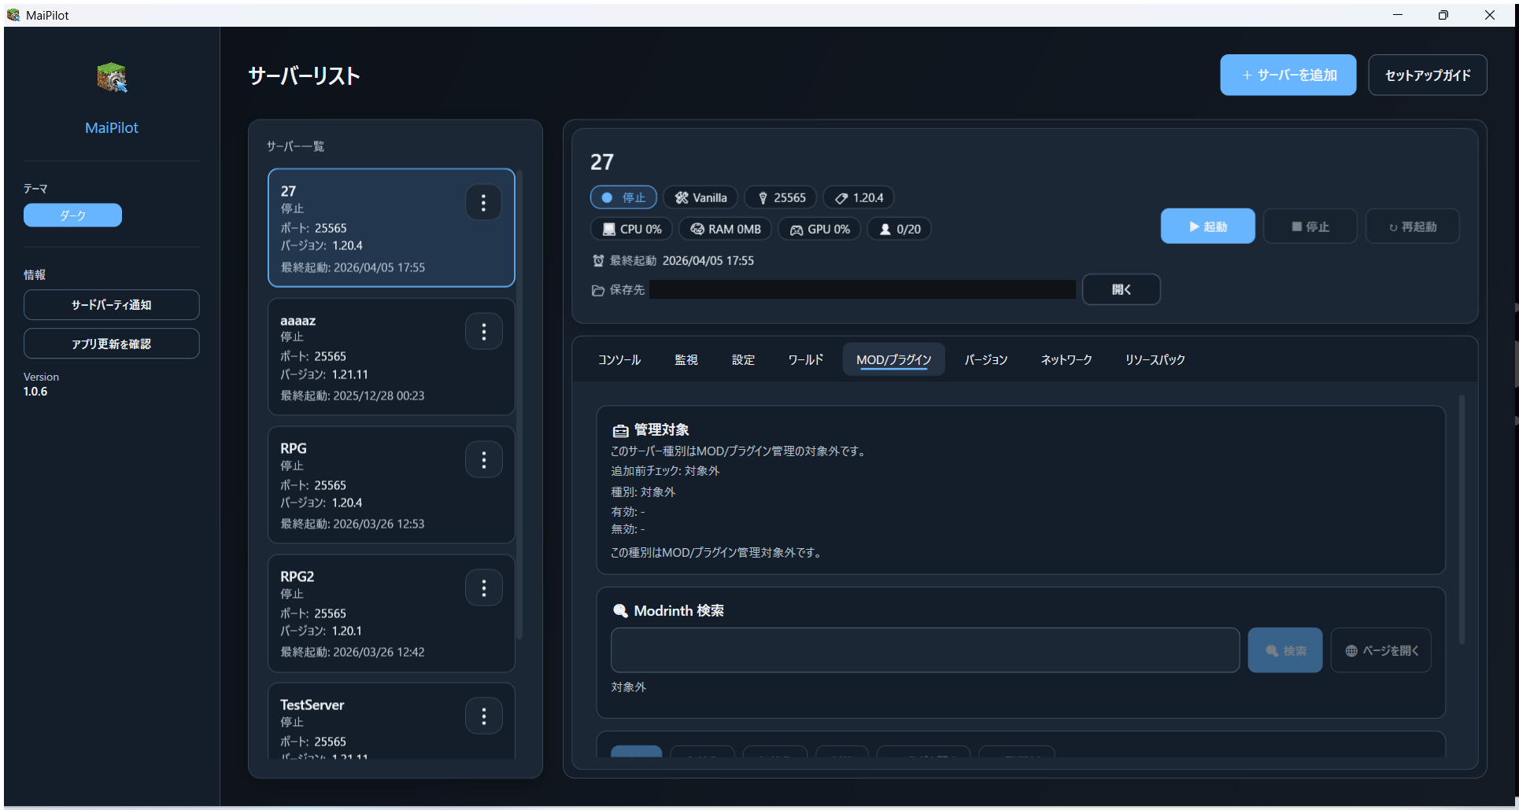This screenshot has height=810, width=1519.
Task: Open the セットアップガイド
Action: pos(1427,75)
